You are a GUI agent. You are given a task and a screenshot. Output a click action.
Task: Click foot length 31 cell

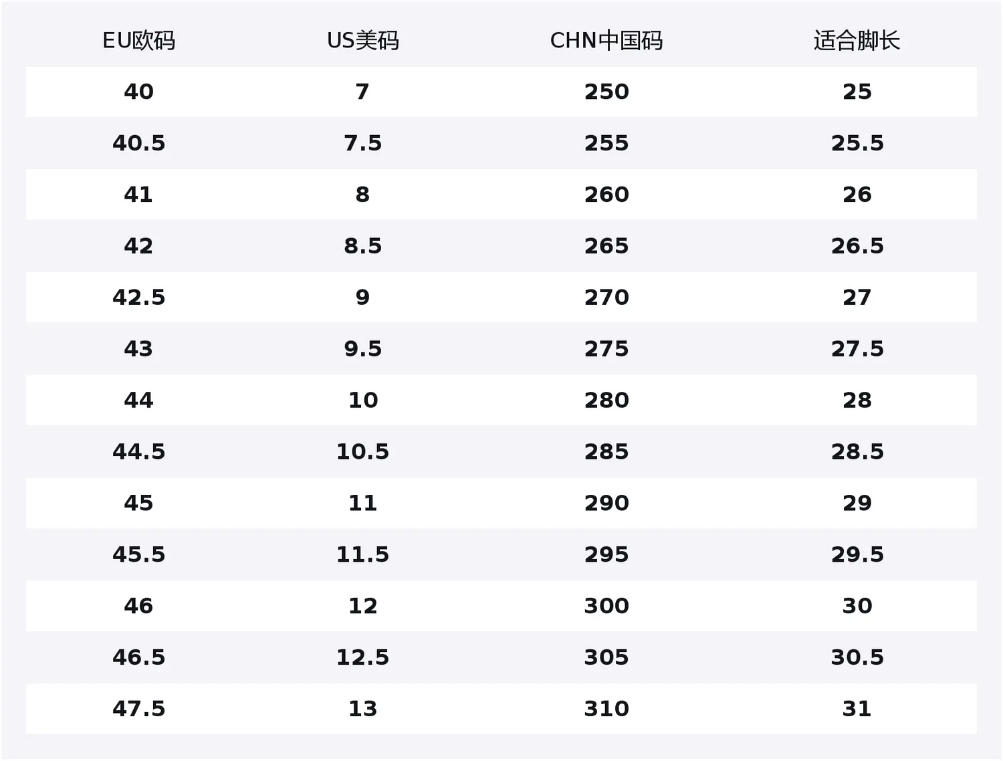point(857,710)
